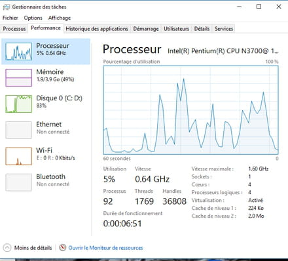Viewport: 288px width, 261px height.
Task: Click the Ethernet empty graph icon
Action: [18, 130]
